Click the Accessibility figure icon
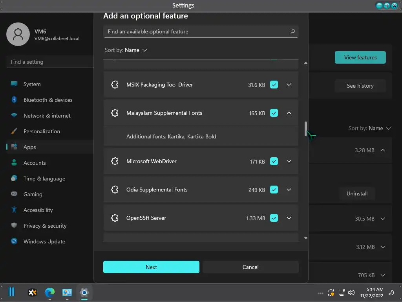 pos(14,210)
